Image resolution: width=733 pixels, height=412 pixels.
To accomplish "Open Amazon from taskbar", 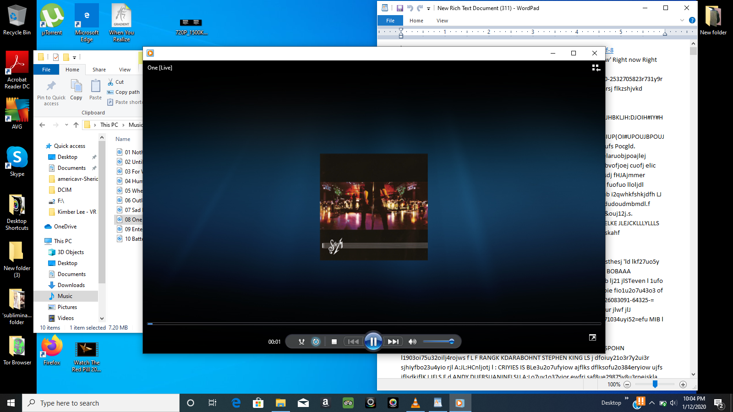I will [x=325, y=403].
